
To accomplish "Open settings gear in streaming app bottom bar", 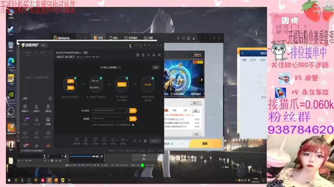I will (145, 141).
